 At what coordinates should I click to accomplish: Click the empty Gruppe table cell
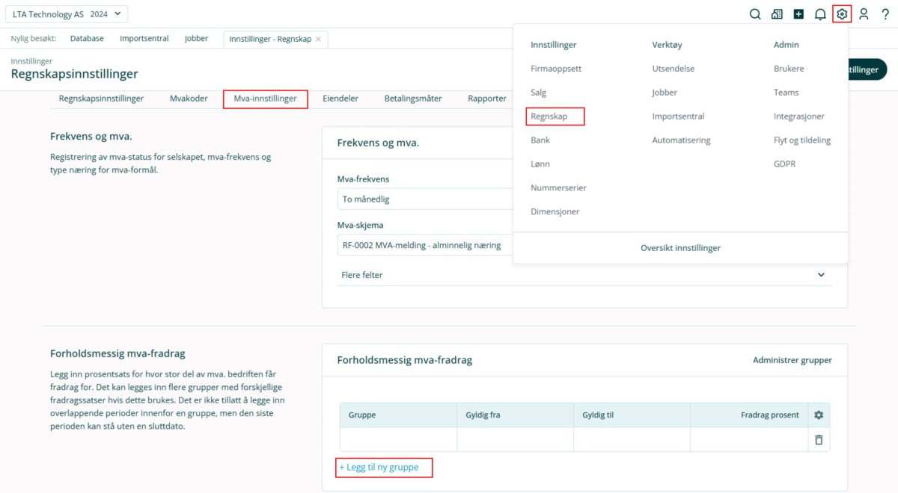398,440
